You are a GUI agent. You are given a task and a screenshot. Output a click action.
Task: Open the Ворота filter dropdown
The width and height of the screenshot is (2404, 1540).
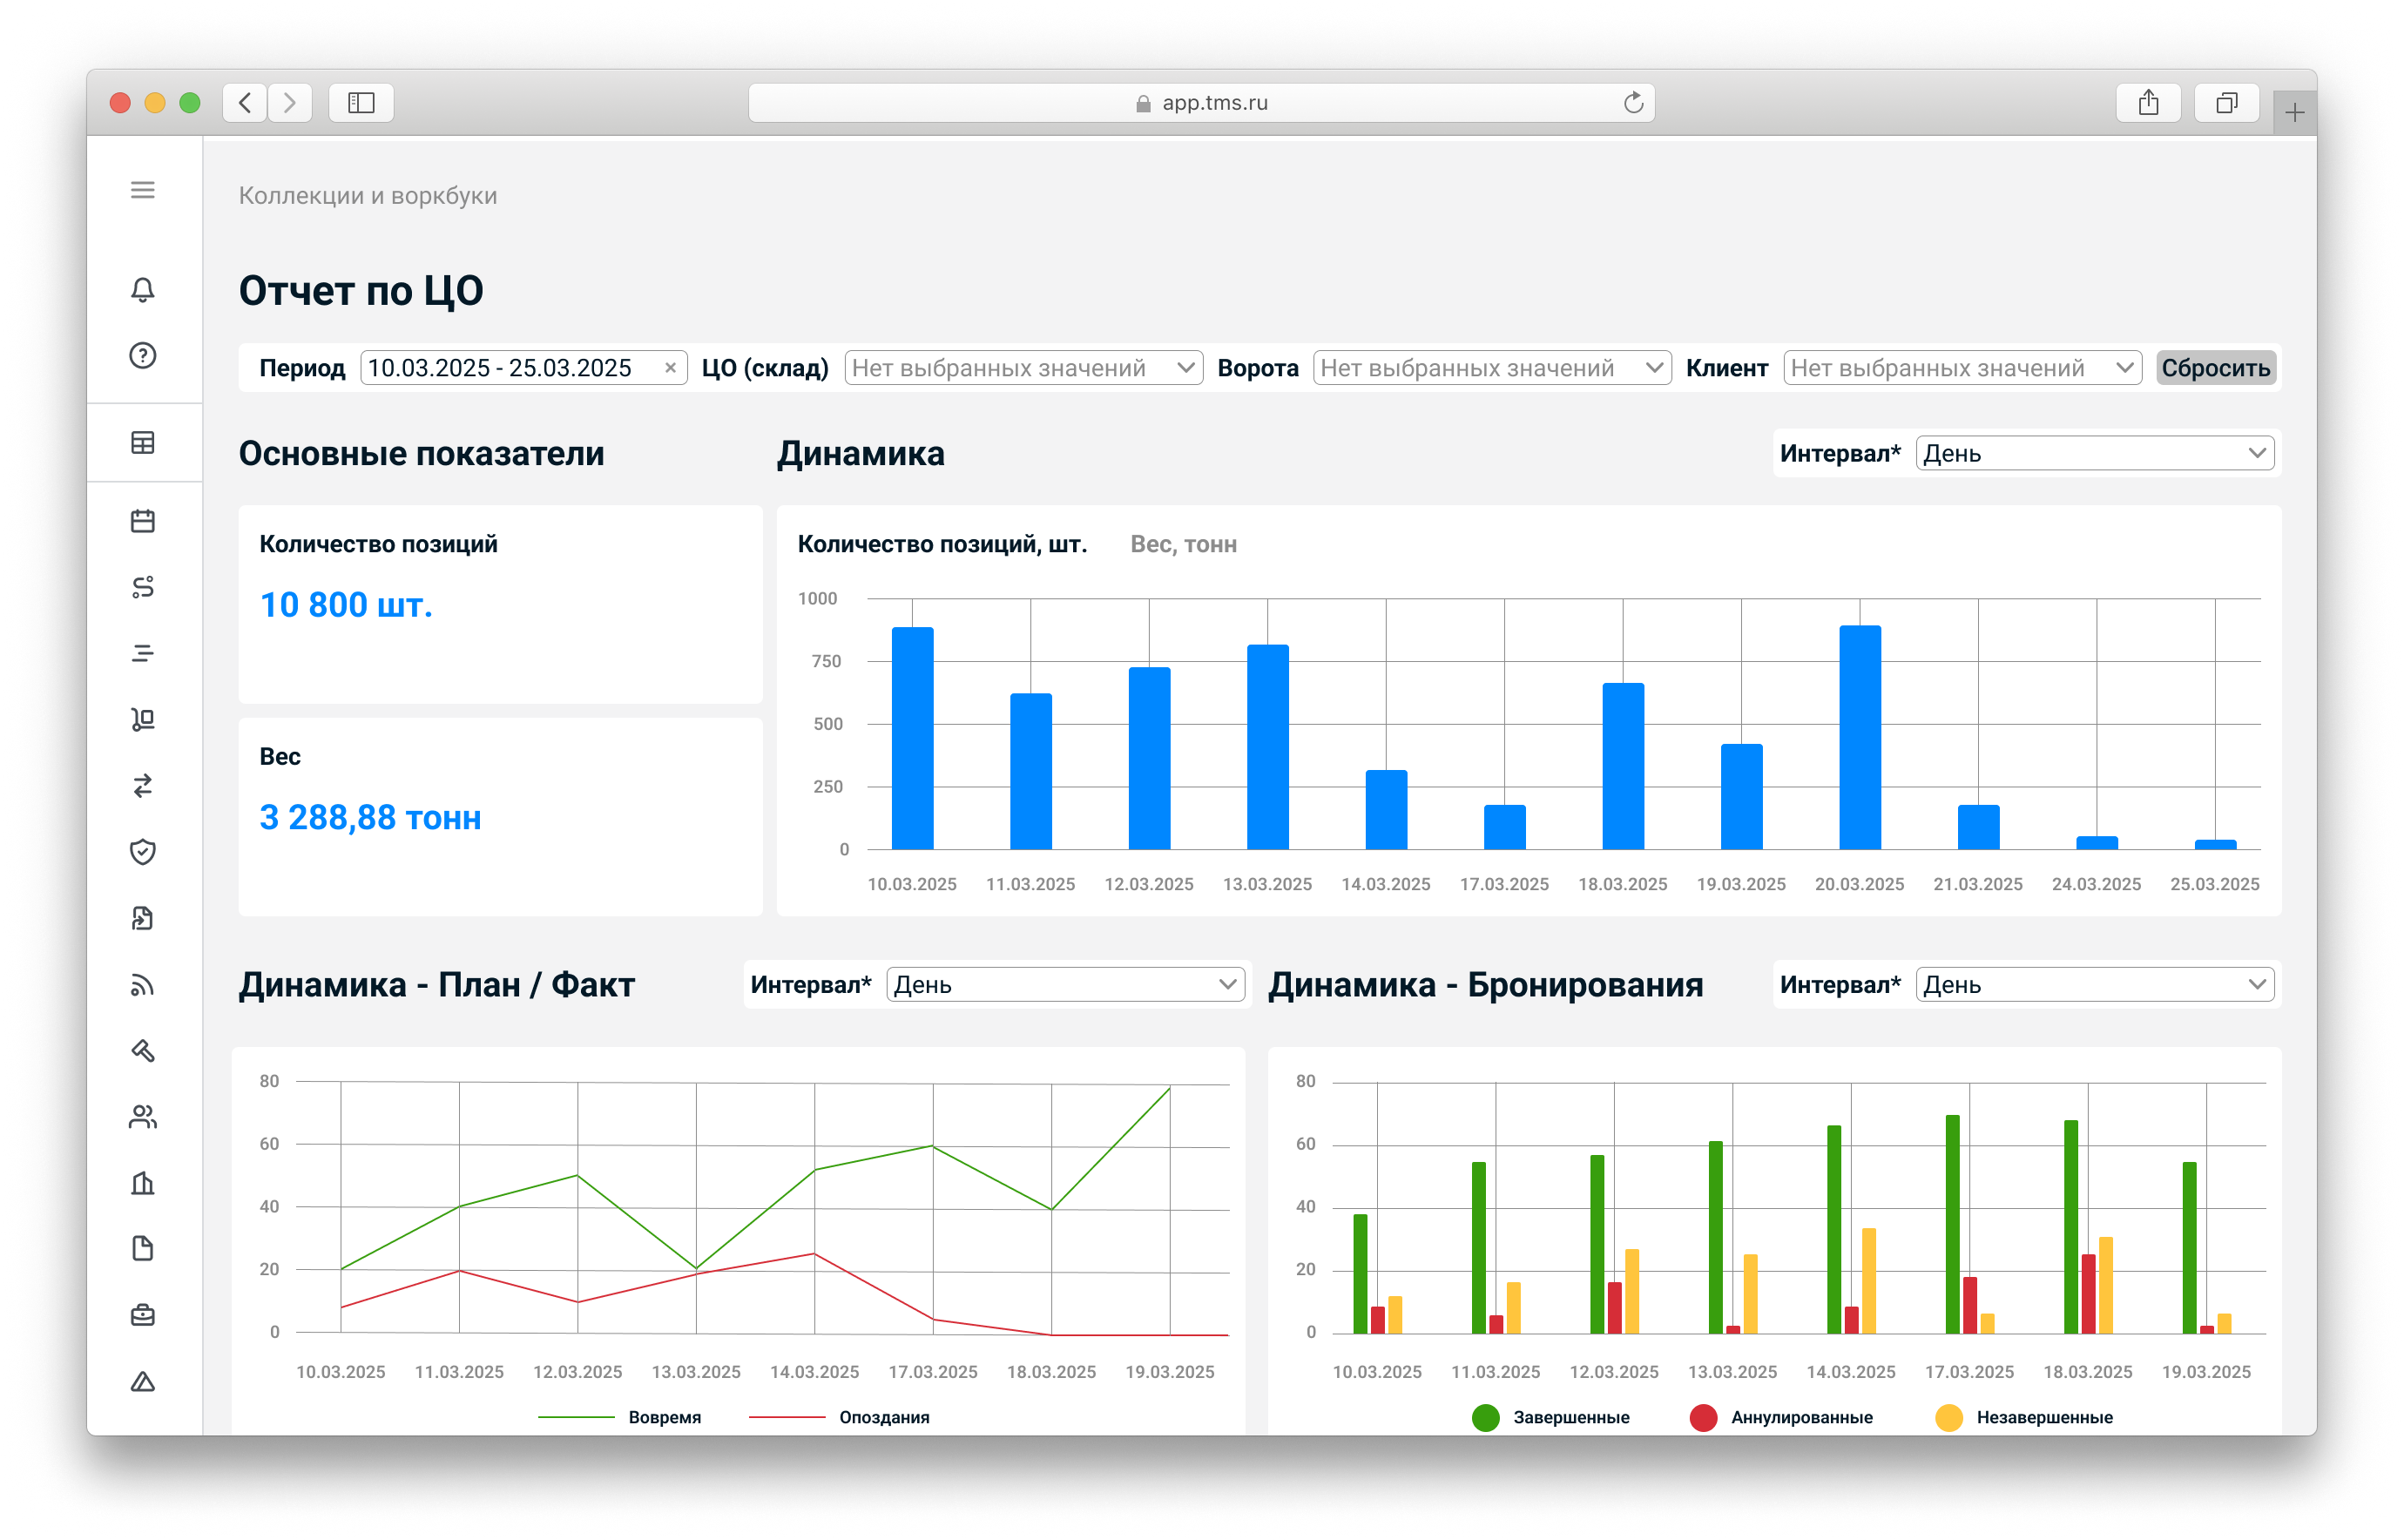[x=1491, y=368]
